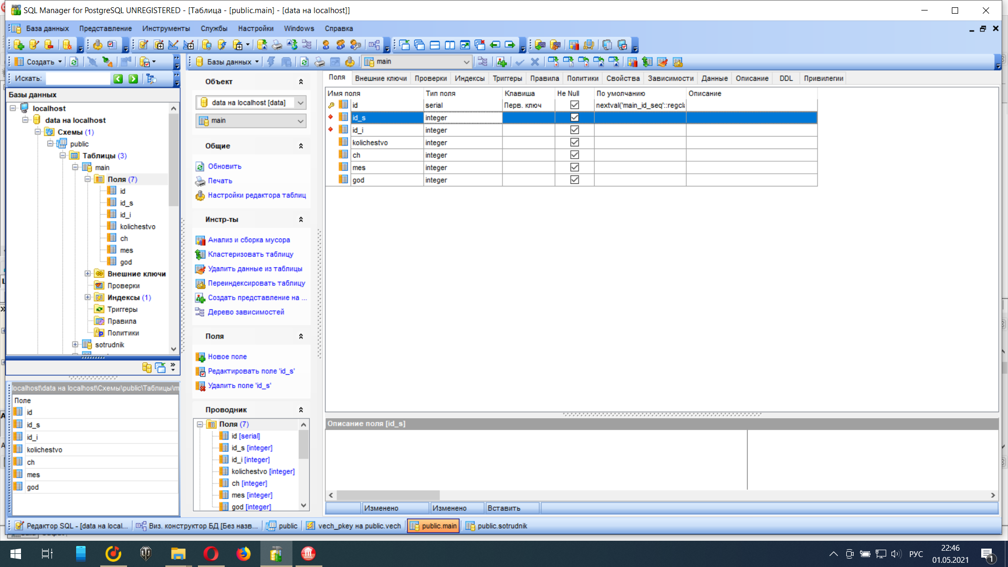This screenshot has height=567, width=1008.
Task: Switch to the Индексы tab
Action: (469, 78)
